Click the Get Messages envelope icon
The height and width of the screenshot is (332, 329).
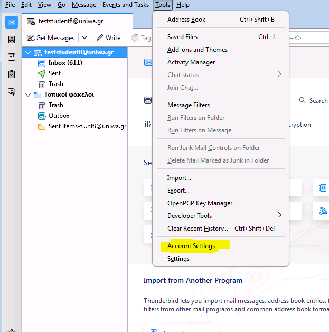tap(31, 38)
